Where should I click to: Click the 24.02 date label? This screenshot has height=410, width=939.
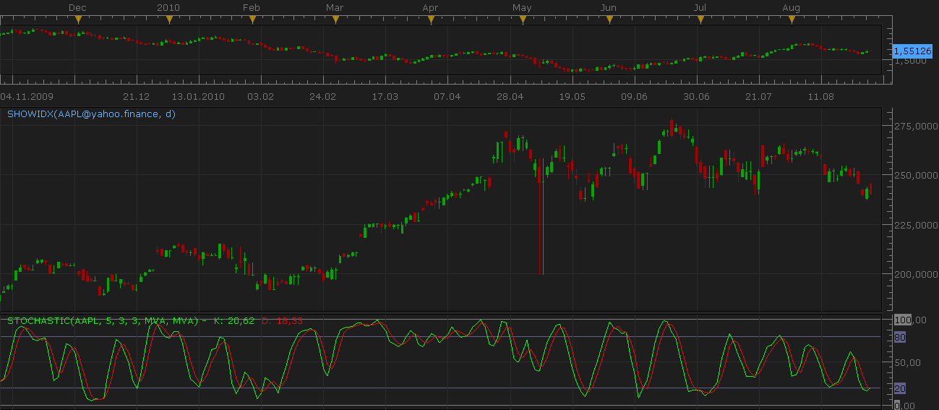[x=322, y=96]
